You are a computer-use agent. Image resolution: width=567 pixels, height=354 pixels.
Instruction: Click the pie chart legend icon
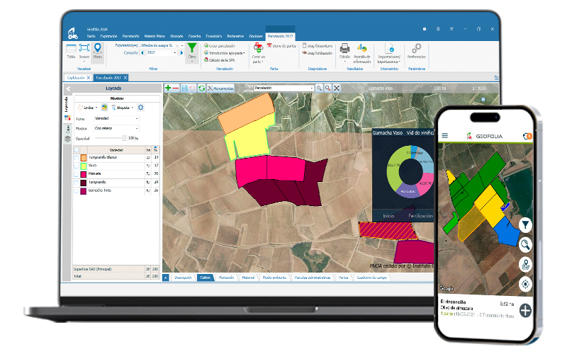[104, 108]
